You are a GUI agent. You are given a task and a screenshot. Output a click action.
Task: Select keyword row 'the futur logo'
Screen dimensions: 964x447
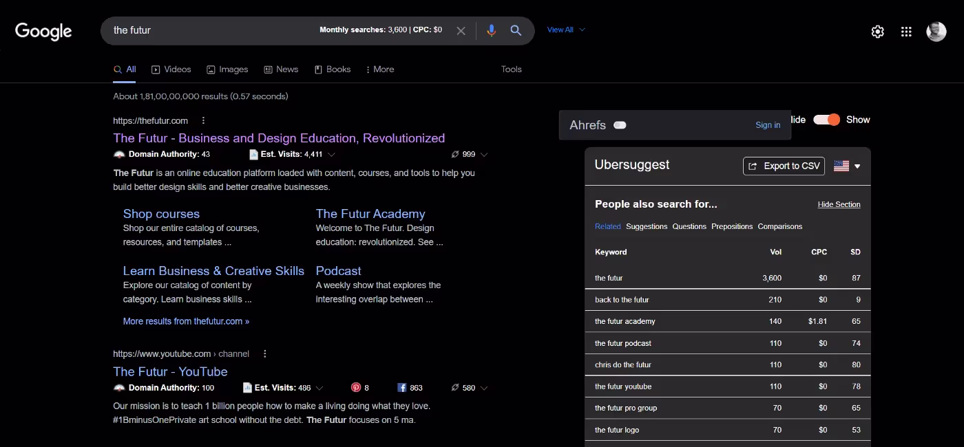[728, 430]
